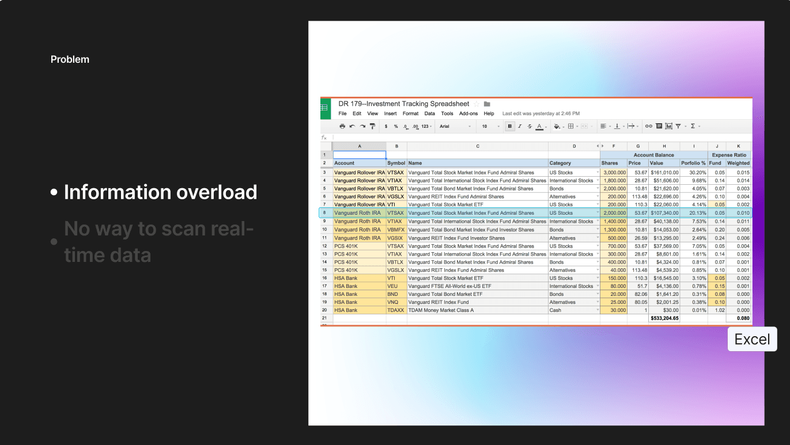This screenshot has width=790, height=445.
Task: Click the Undo arrow icon
Action: [352, 126]
